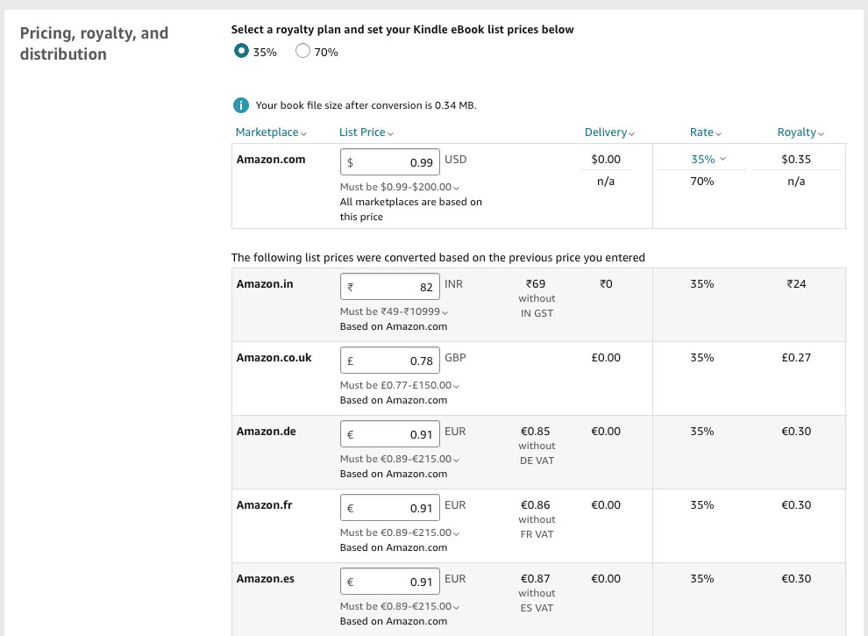This screenshot has width=868, height=636.
Task: Click the blue file size info icon
Action: [240, 104]
